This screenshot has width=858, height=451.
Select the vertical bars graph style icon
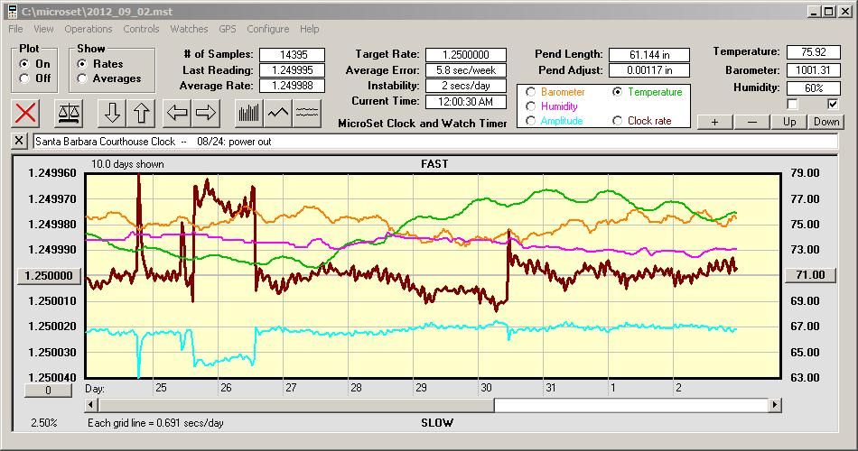point(248,113)
